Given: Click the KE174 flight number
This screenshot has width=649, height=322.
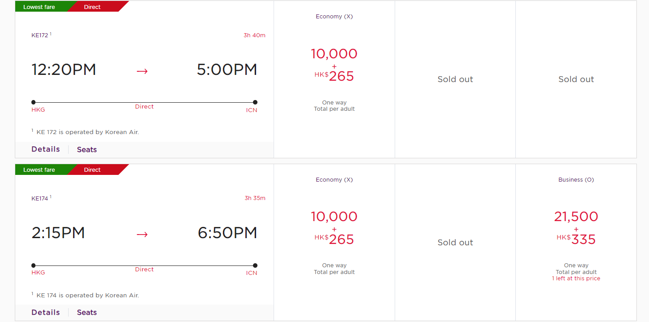Looking at the screenshot, I should 39,198.
